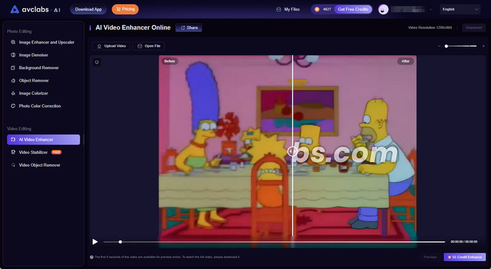The height and width of the screenshot is (269, 491).
Task: Adjust the zoom slider handle
Action: 446,46
